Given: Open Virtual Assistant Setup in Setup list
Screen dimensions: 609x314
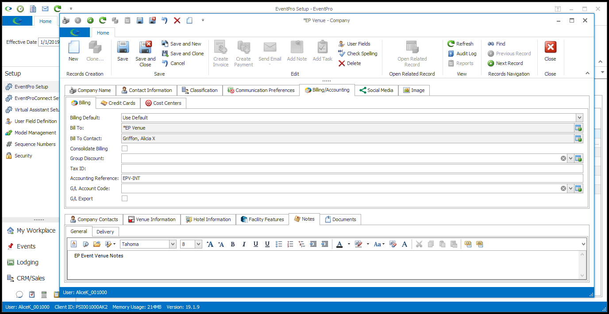Looking at the screenshot, I should click(x=32, y=110).
